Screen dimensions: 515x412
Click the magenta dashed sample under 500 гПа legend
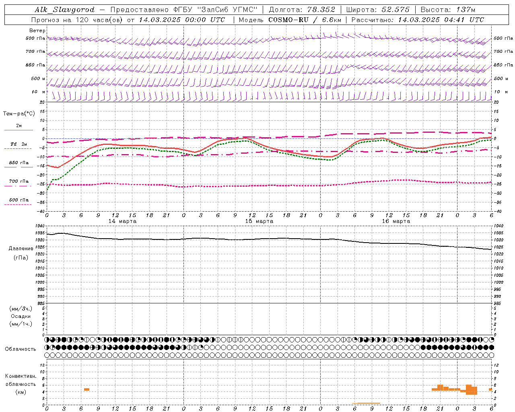18,205
